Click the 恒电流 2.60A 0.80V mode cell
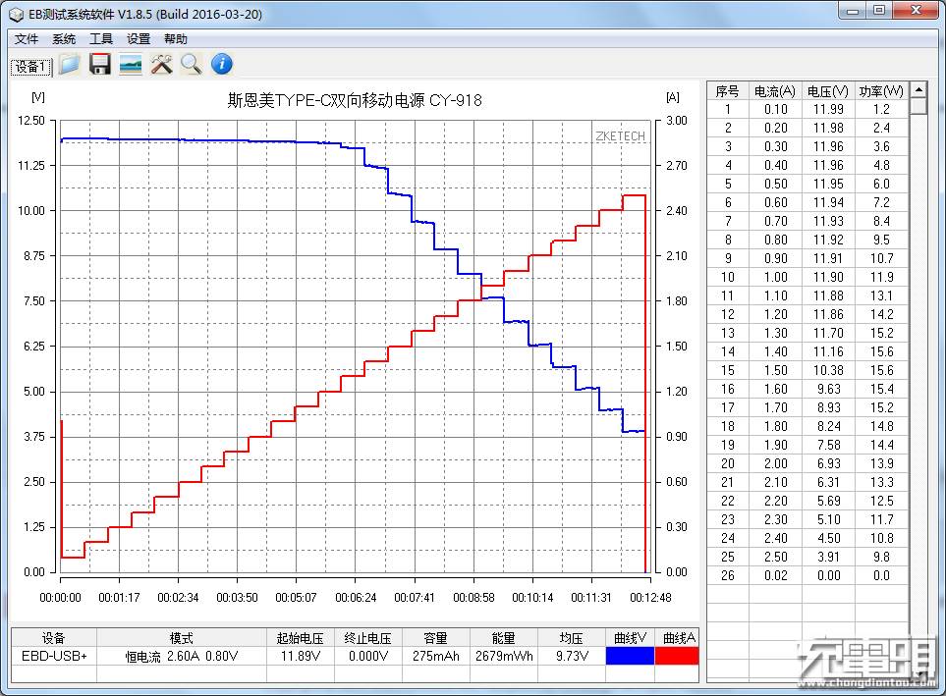 tap(182, 656)
